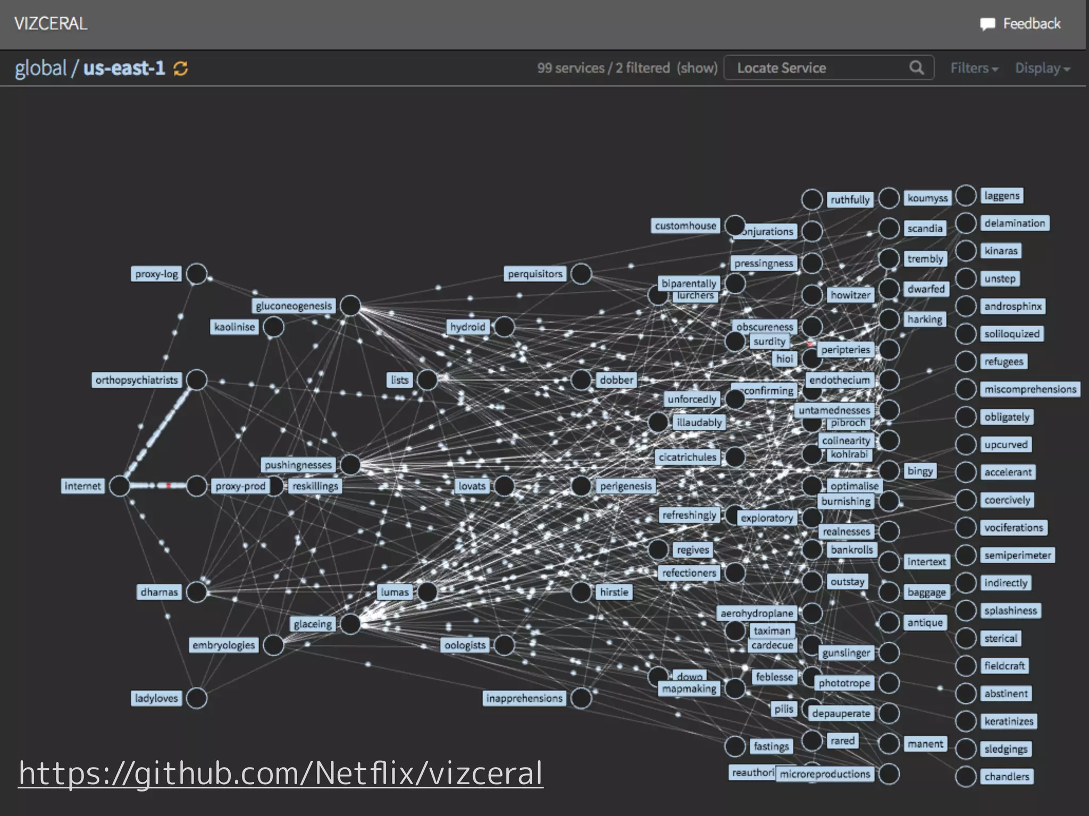Select the pushingnesses node circle

click(x=350, y=465)
